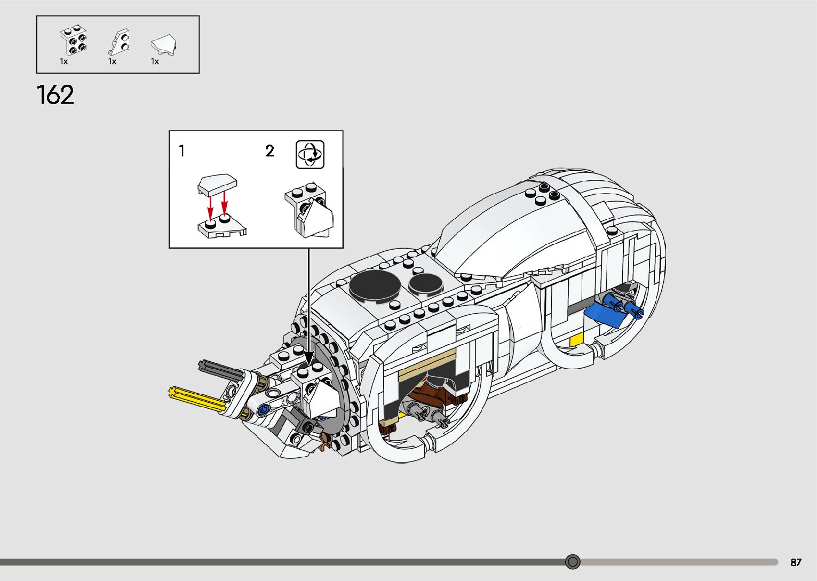Click the step number 162
The width and height of the screenshot is (817, 581).
point(55,95)
